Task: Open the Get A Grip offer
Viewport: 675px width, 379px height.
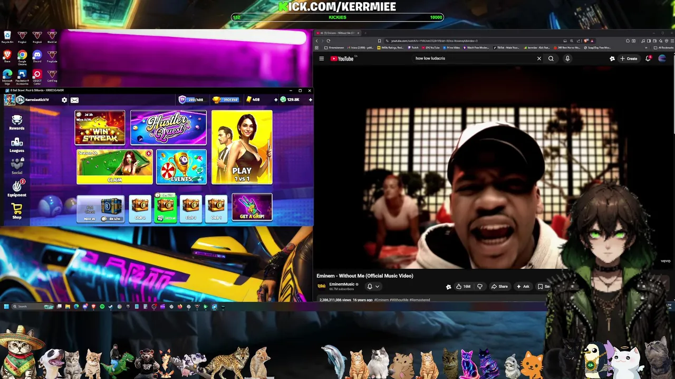Action: click(252, 207)
